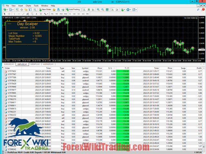206x154 pixels.
Task: Open a new chart from toolbar
Action: click(x=5, y=10)
